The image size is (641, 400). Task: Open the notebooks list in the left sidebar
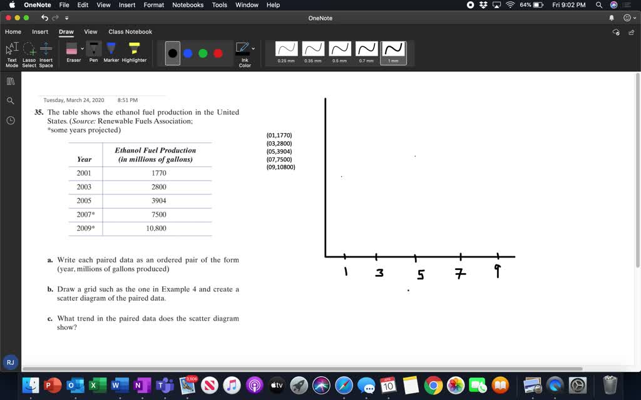click(10, 81)
